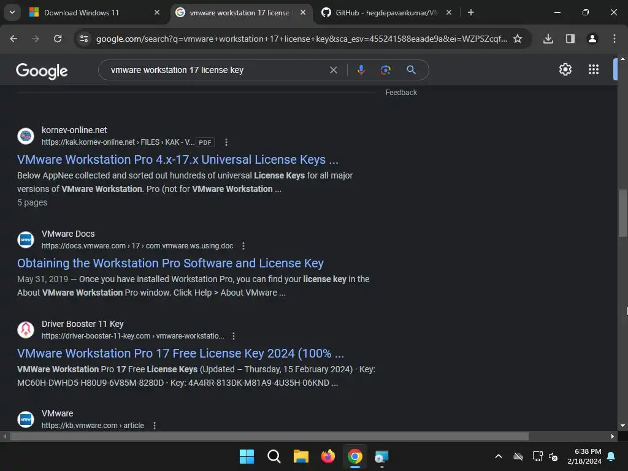The height and width of the screenshot is (471, 628).
Task: Go forward to the next page
Action: click(36, 39)
